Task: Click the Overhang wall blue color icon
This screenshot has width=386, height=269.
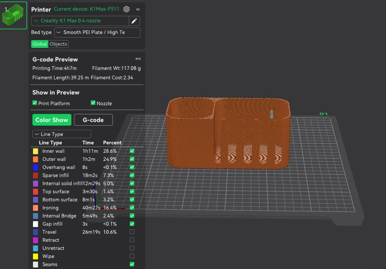Action: tap(36, 167)
